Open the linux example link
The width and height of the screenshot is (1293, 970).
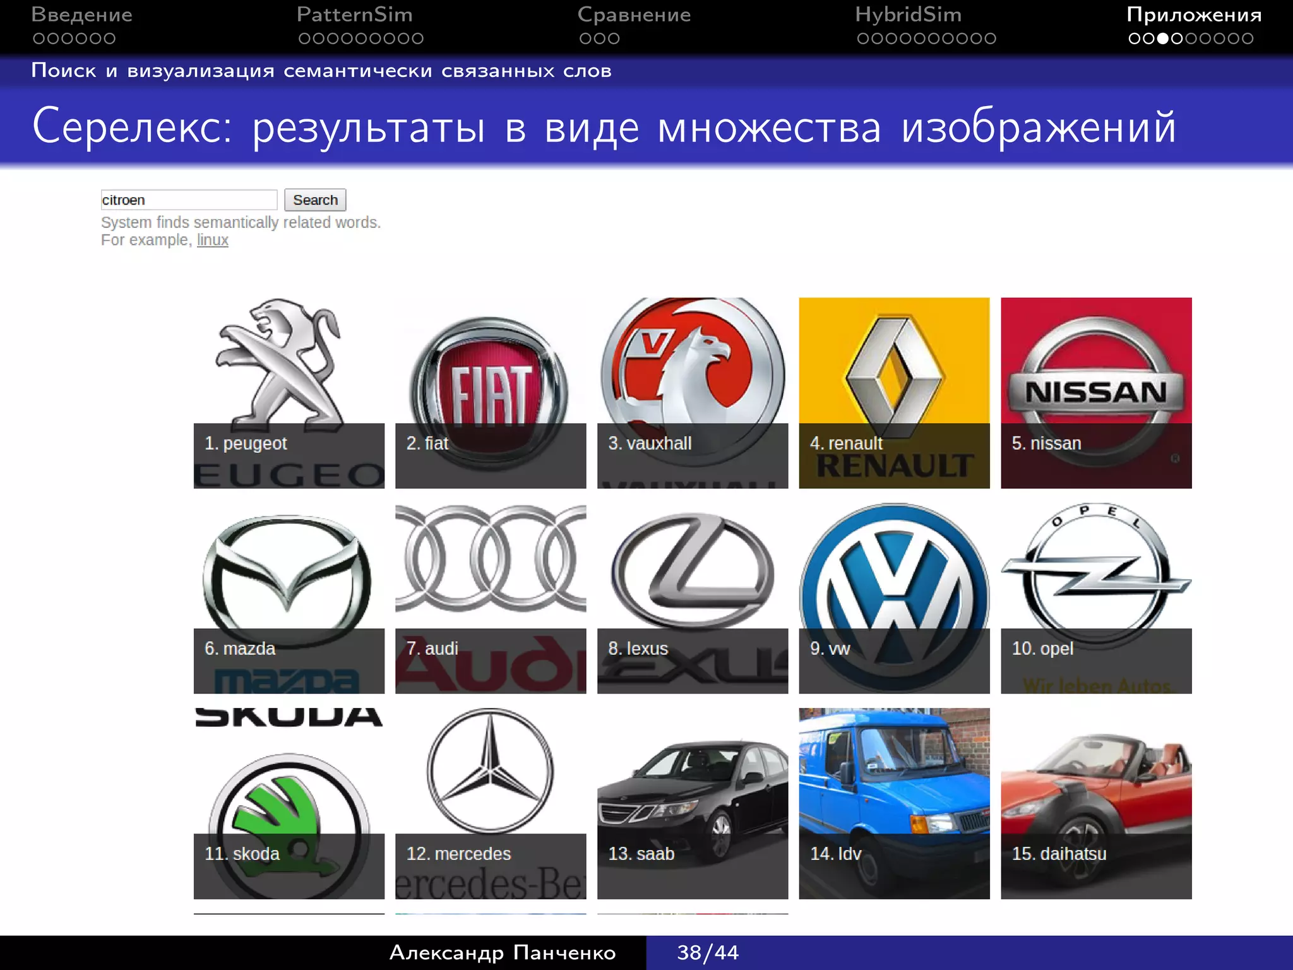coord(212,240)
